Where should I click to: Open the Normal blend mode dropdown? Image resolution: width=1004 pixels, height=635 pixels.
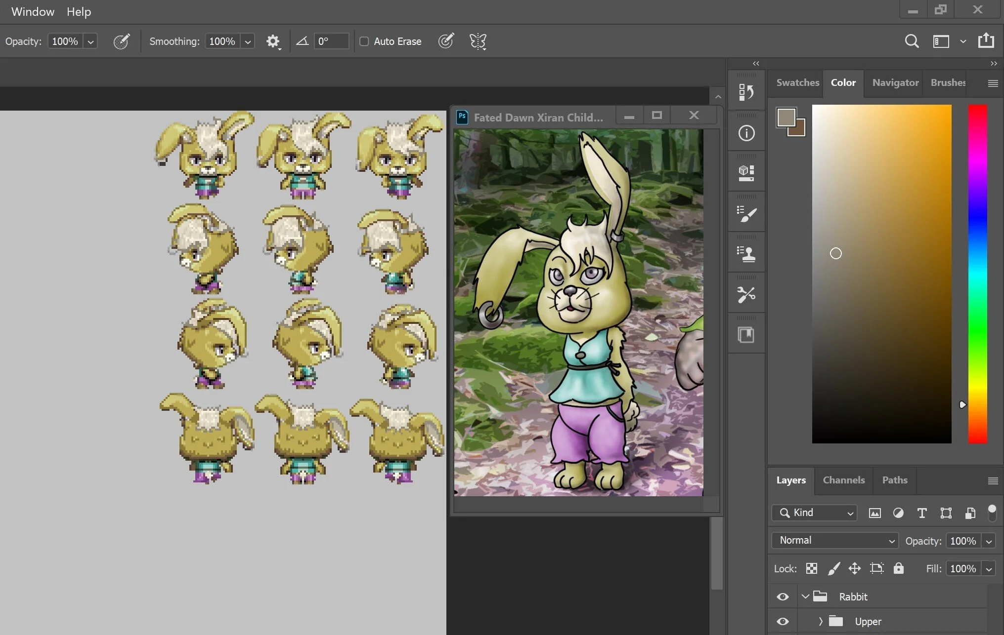coord(834,541)
